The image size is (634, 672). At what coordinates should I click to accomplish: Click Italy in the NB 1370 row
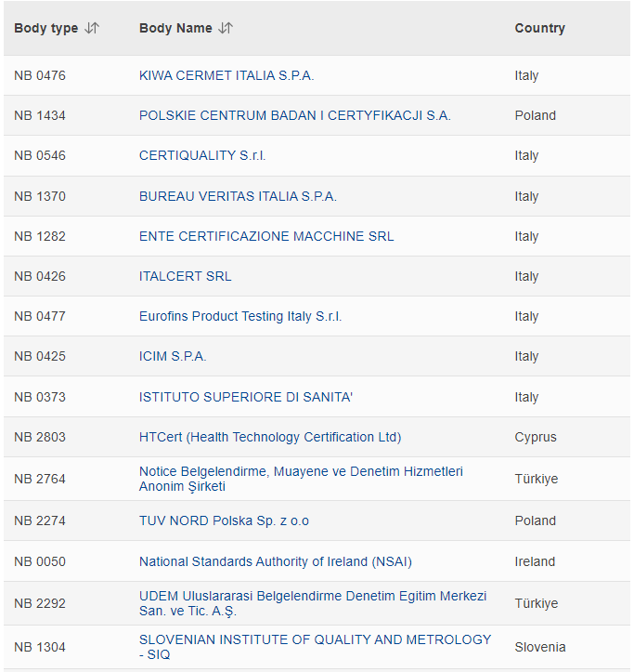[526, 196]
